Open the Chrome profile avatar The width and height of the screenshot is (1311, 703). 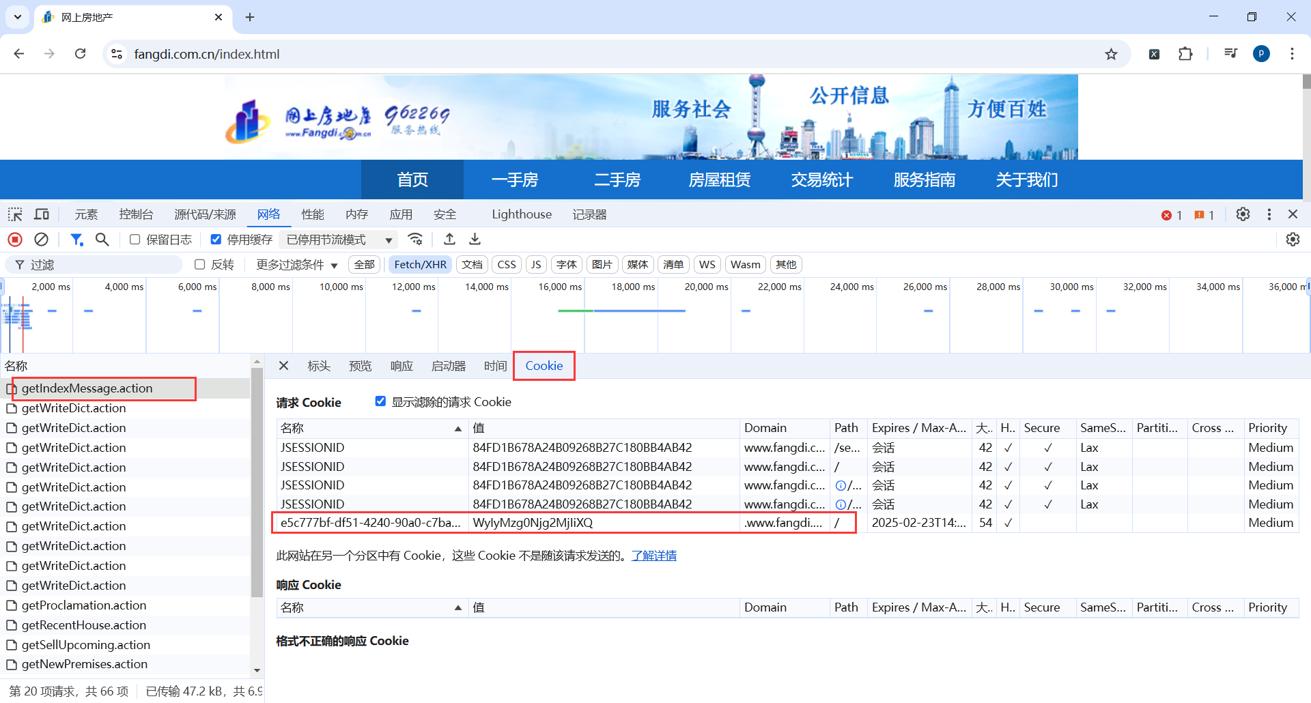1261,54
